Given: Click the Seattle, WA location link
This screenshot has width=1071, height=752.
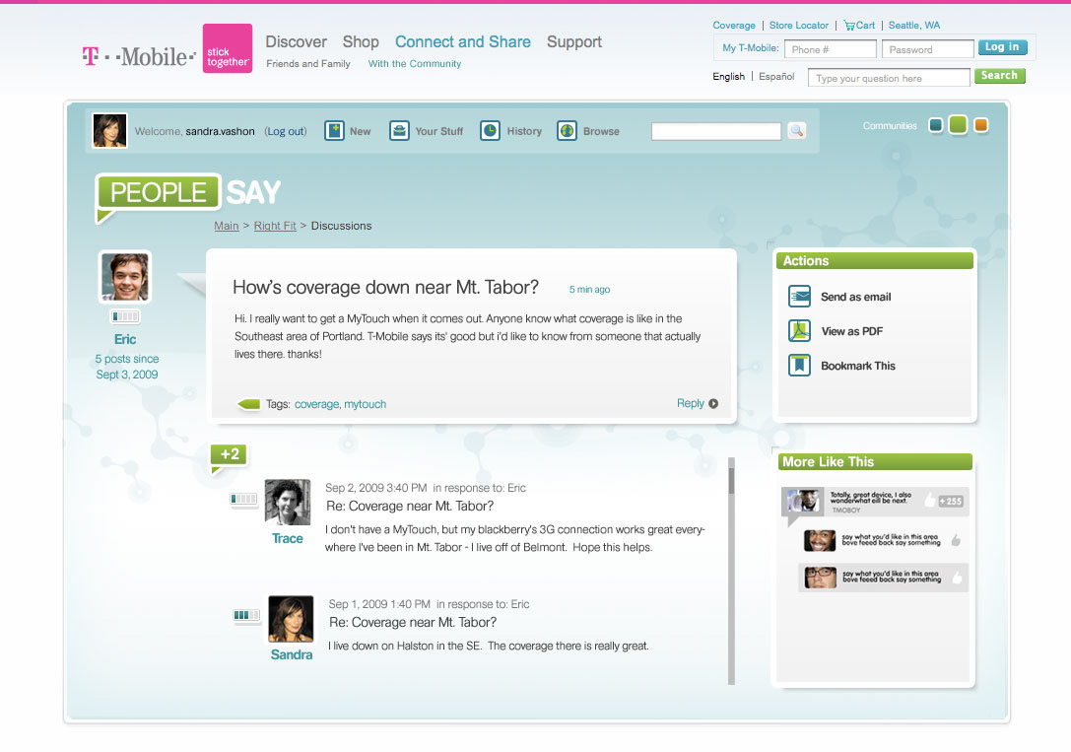Looking at the screenshot, I should point(914,26).
